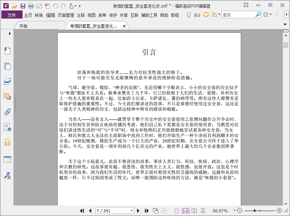Open the 主页 home ribbon tab
The width and height of the screenshot is (290, 216).
pos(28,15)
